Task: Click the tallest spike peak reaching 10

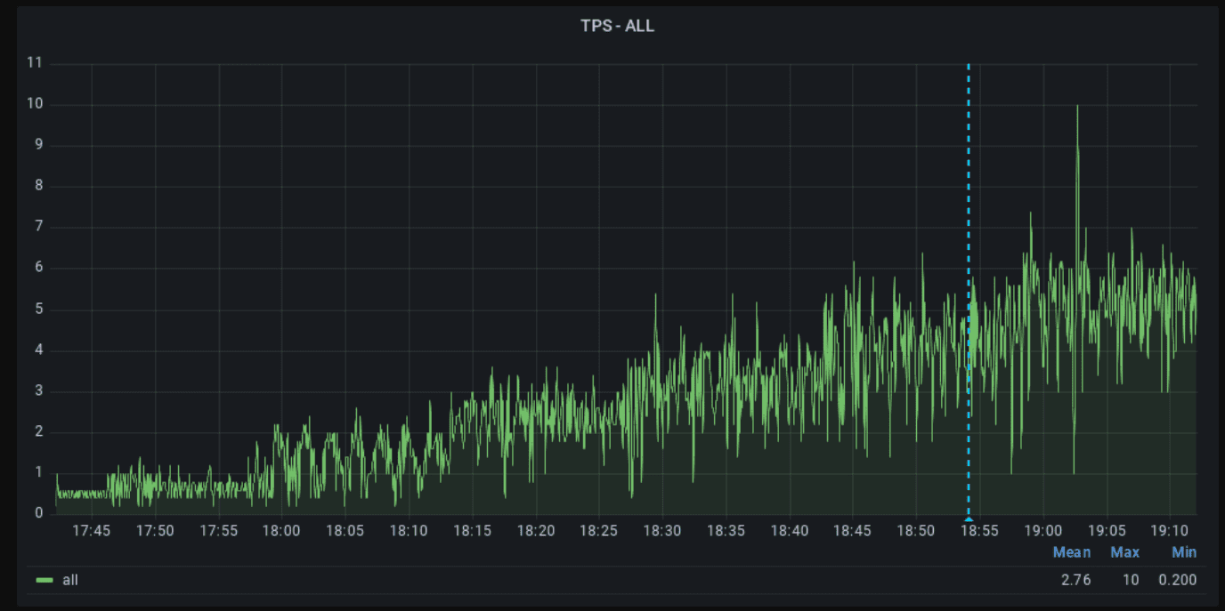Action: click(1077, 107)
